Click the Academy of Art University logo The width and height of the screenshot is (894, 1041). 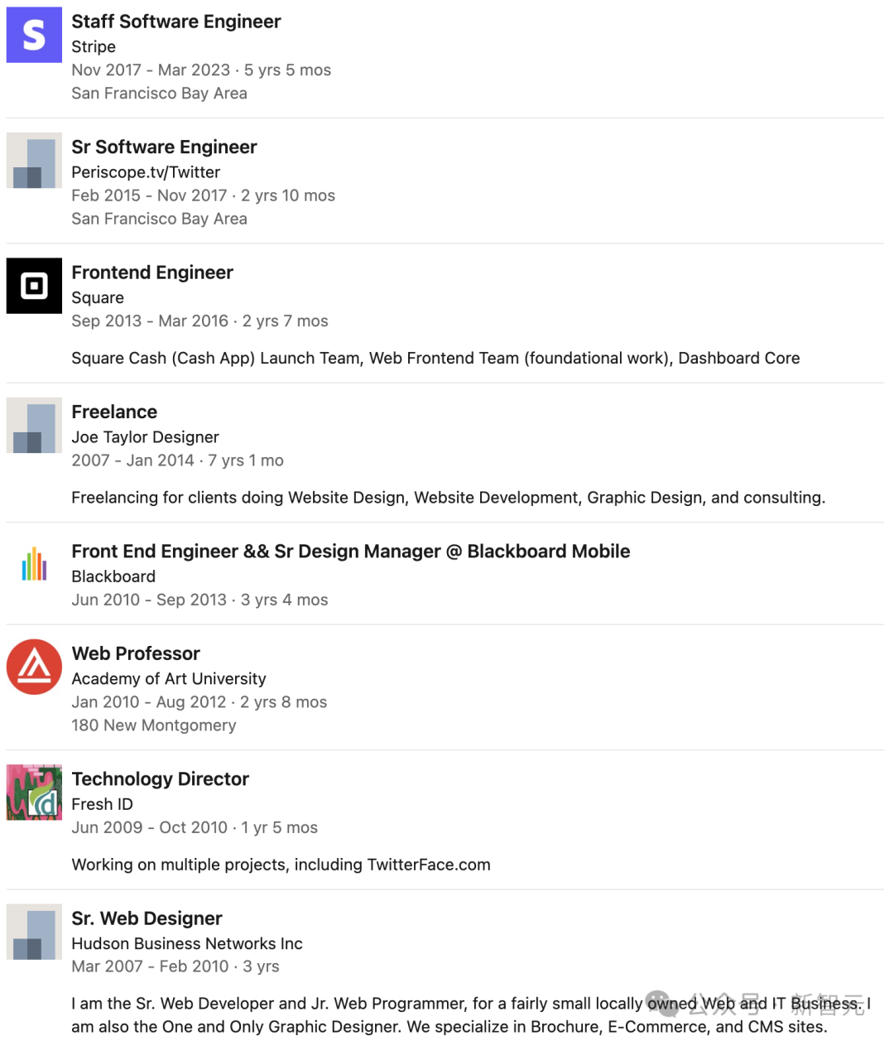pyautogui.click(x=34, y=667)
